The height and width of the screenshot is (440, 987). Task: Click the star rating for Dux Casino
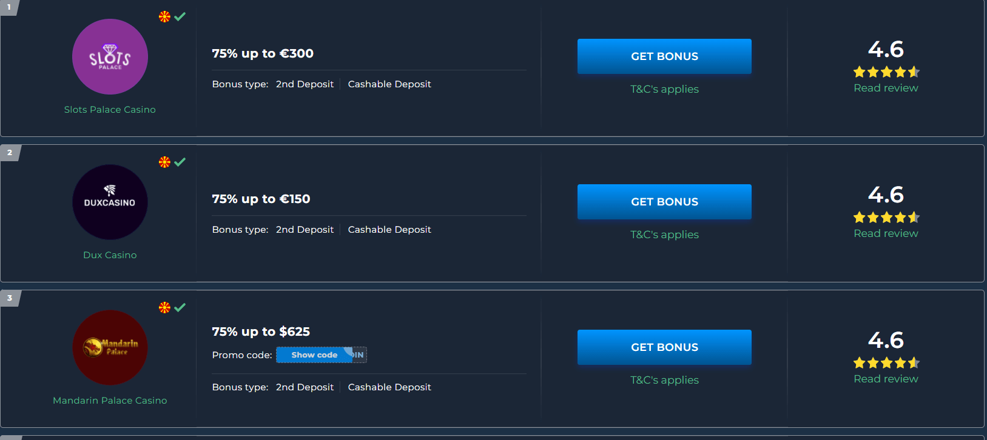[886, 218]
